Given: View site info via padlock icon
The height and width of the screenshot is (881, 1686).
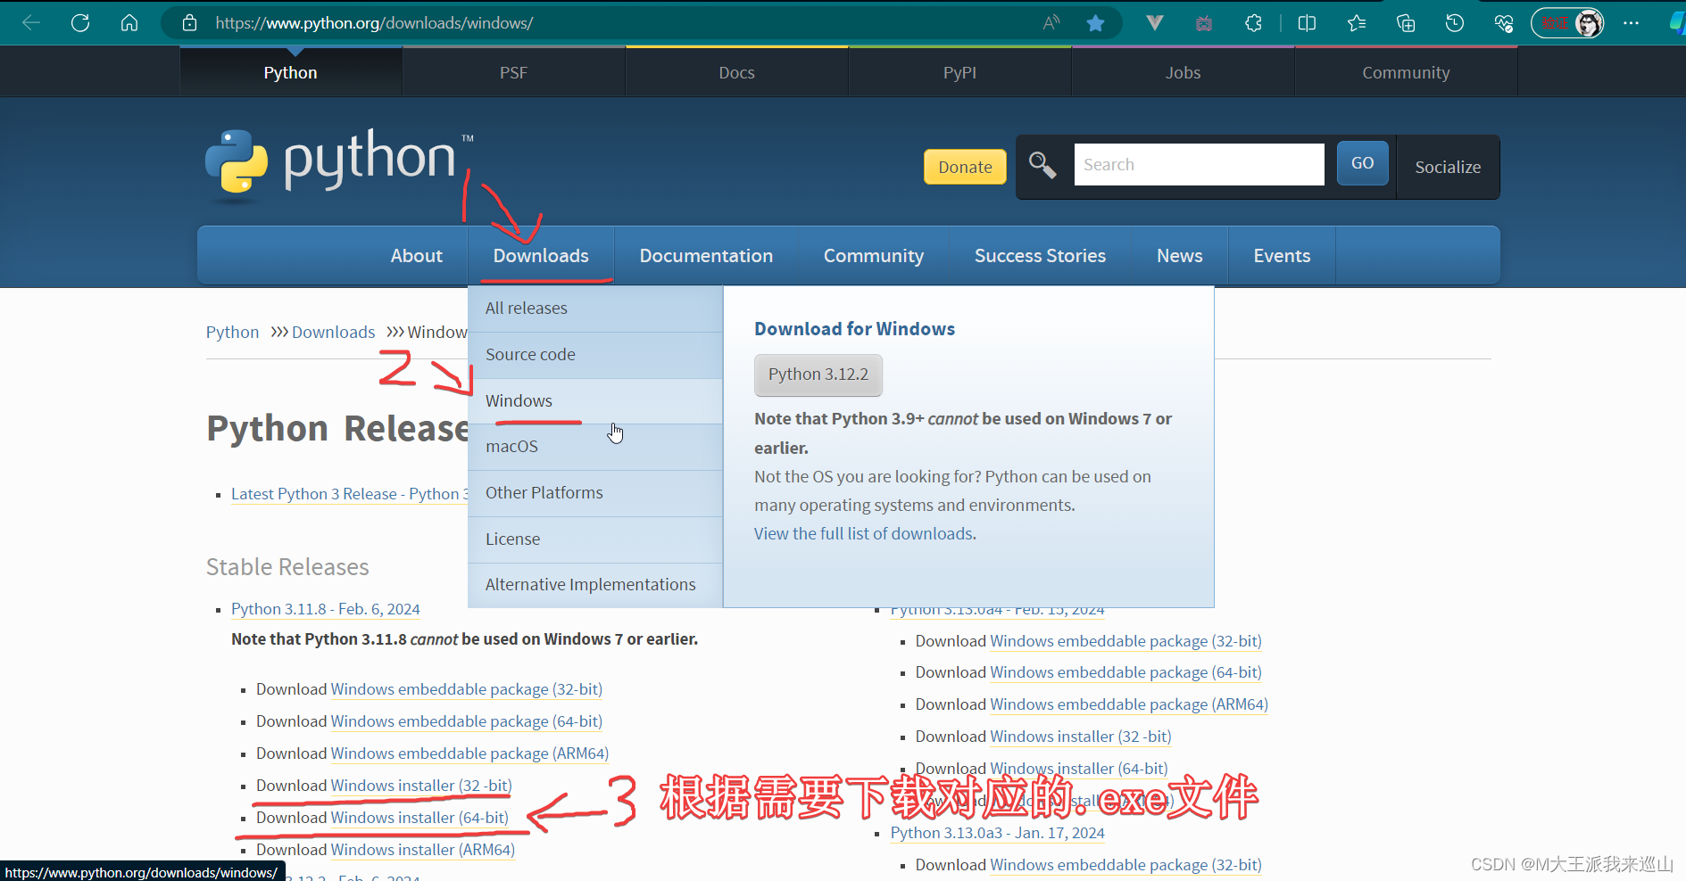Looking at the screenshot, I should (189, 23).
